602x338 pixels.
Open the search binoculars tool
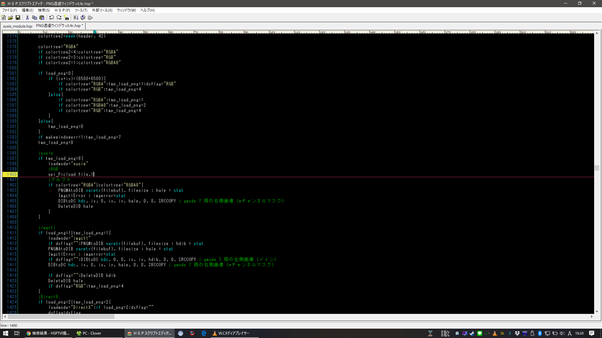click(66, 18)
